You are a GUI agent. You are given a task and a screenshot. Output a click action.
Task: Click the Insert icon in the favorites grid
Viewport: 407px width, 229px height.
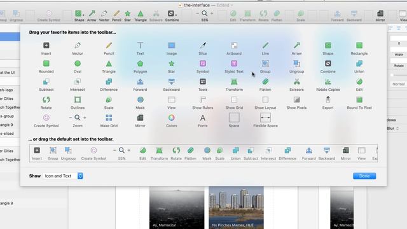click(x=46, y=45)
